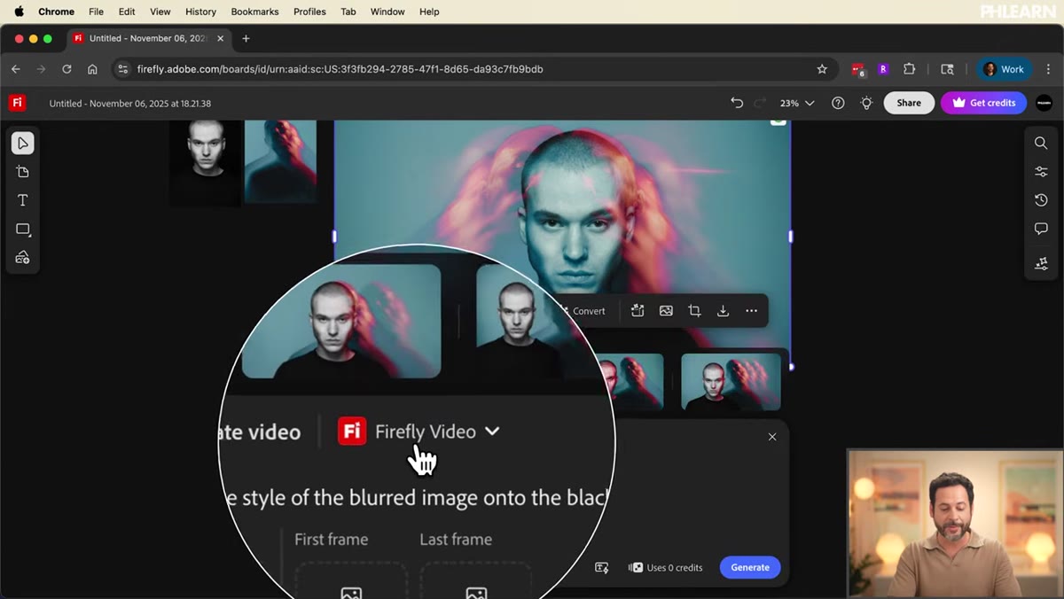Open the View menu
Image resolution: width=1064 pixels, height=599 pixels.
(160, 12)
